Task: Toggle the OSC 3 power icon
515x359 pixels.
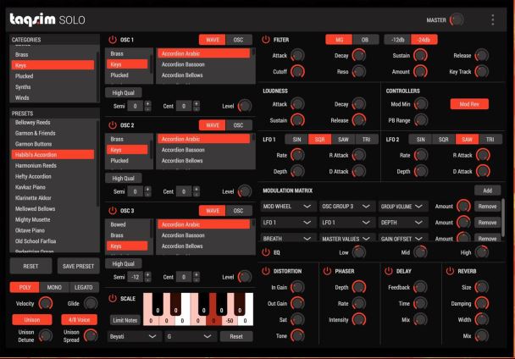Action: click(x=113, y=211)
